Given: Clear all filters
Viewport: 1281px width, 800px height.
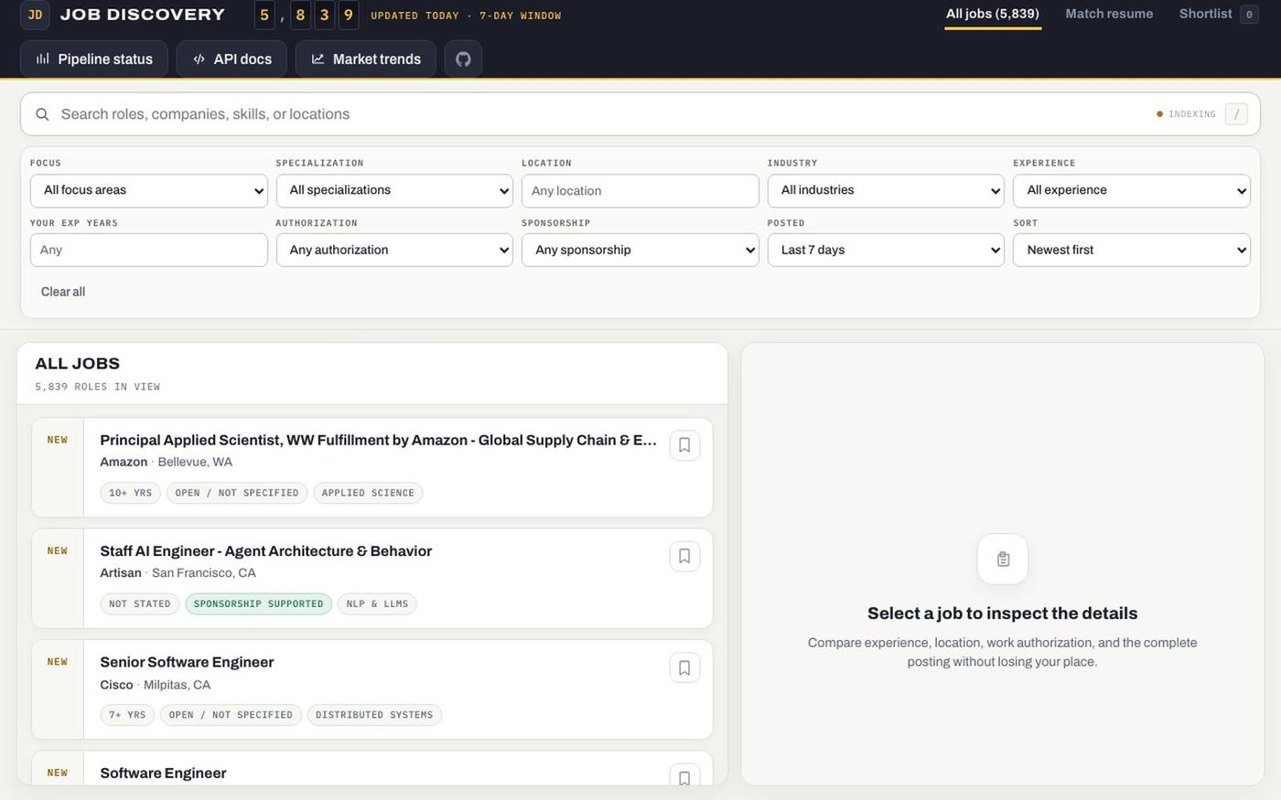Looking at the screenshot, I should pyautogui.click(x=63, y=292).
